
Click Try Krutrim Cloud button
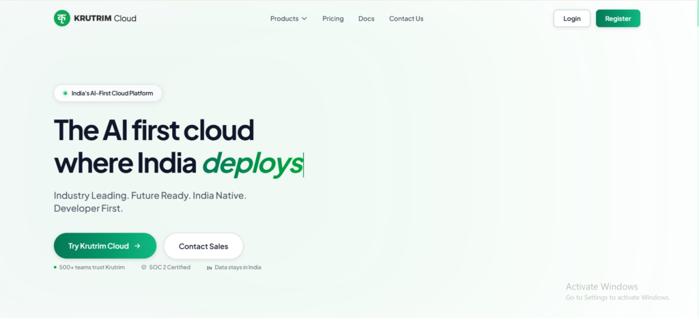tap(105, 246)
